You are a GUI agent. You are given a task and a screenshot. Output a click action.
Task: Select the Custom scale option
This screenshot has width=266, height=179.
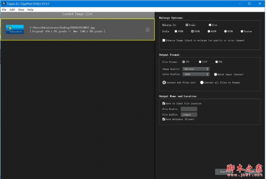pos(242,31)
